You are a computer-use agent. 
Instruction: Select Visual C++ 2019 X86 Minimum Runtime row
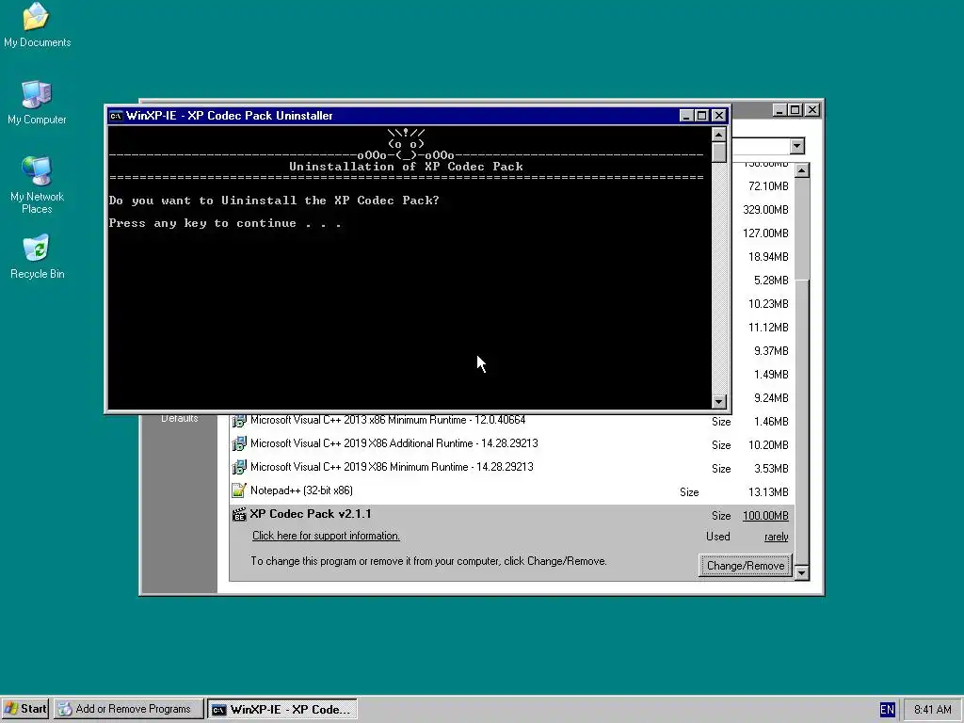click(511, 467)
